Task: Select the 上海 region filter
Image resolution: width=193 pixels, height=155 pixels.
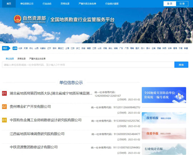Action: (x=67, y=48)
